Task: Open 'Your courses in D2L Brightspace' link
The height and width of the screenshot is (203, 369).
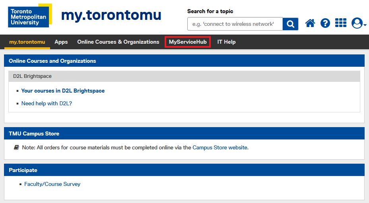Action: click(63, 91)
